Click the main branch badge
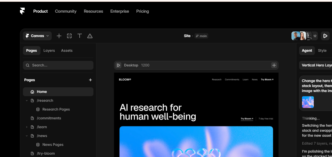Image resolution: width=332 pixels, height=157 pixels. pyautogui.click(x=201, y=36)
